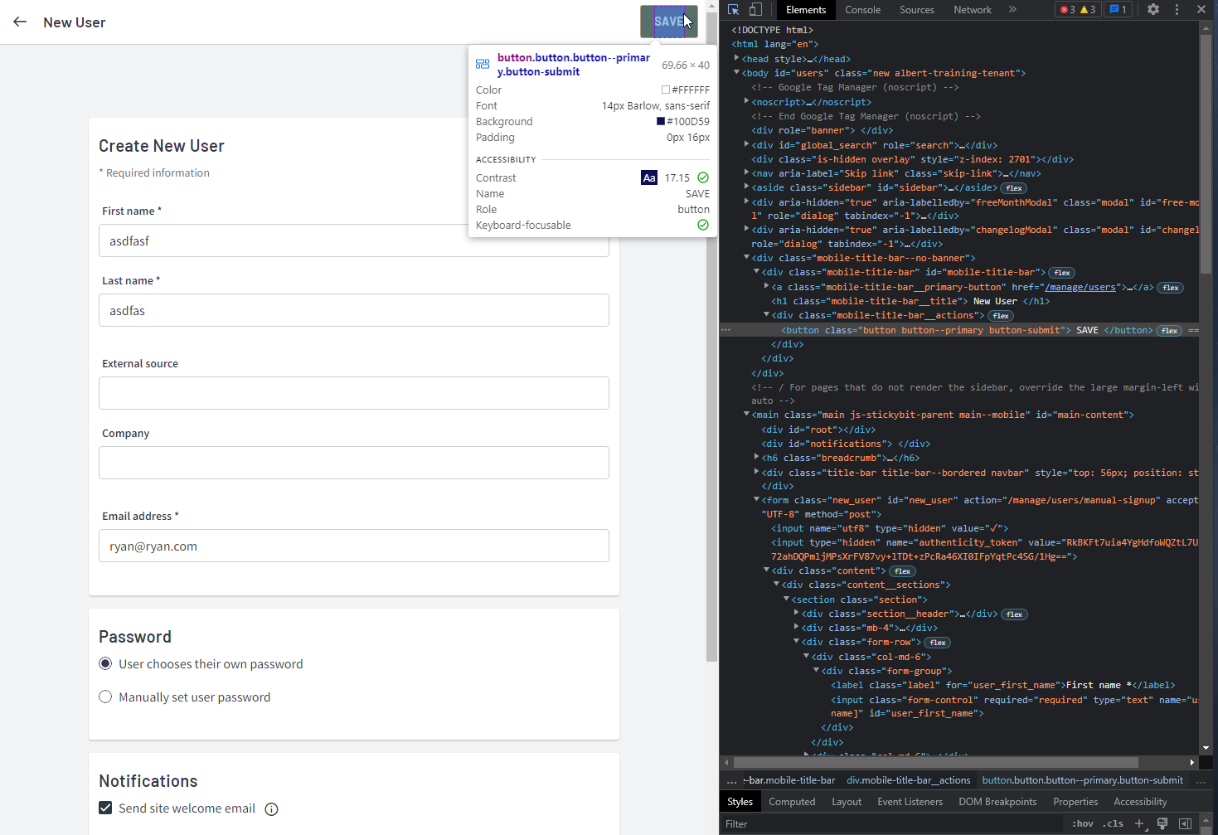
Task: Open the Sources tab
Action: [917, 10]
